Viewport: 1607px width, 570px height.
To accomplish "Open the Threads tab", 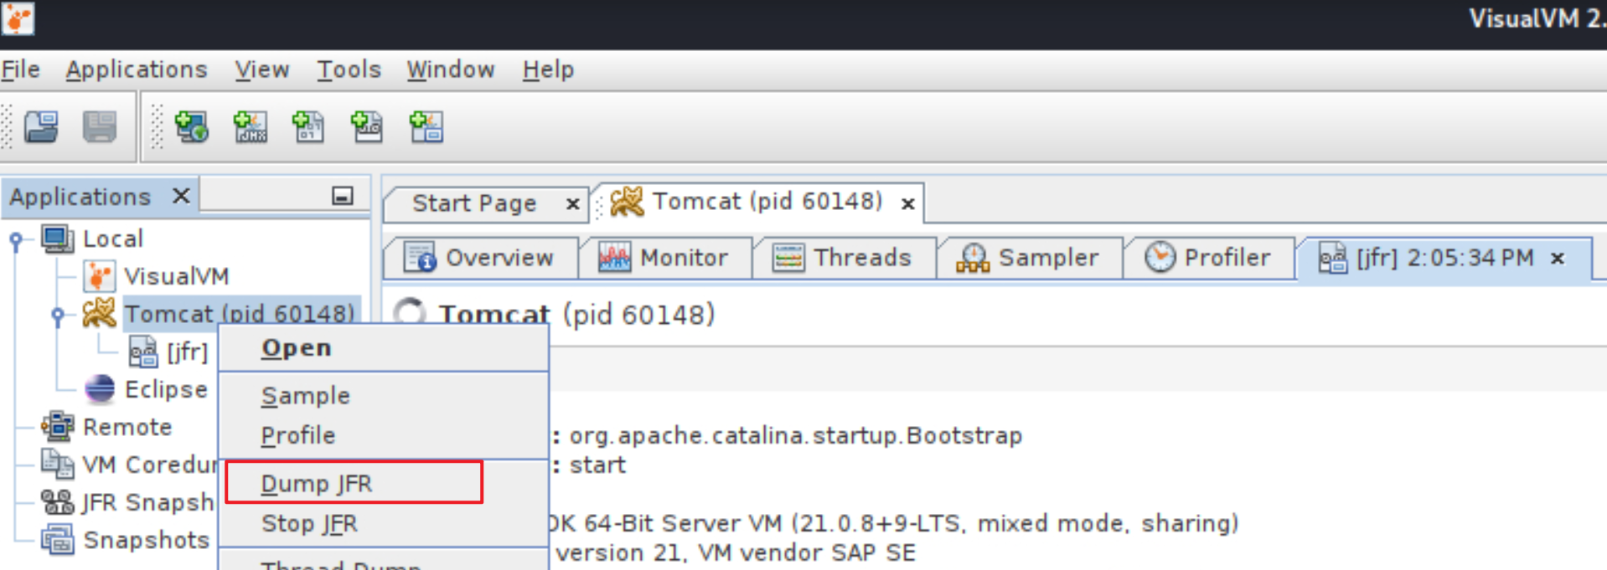I will (x=842, y=258).
